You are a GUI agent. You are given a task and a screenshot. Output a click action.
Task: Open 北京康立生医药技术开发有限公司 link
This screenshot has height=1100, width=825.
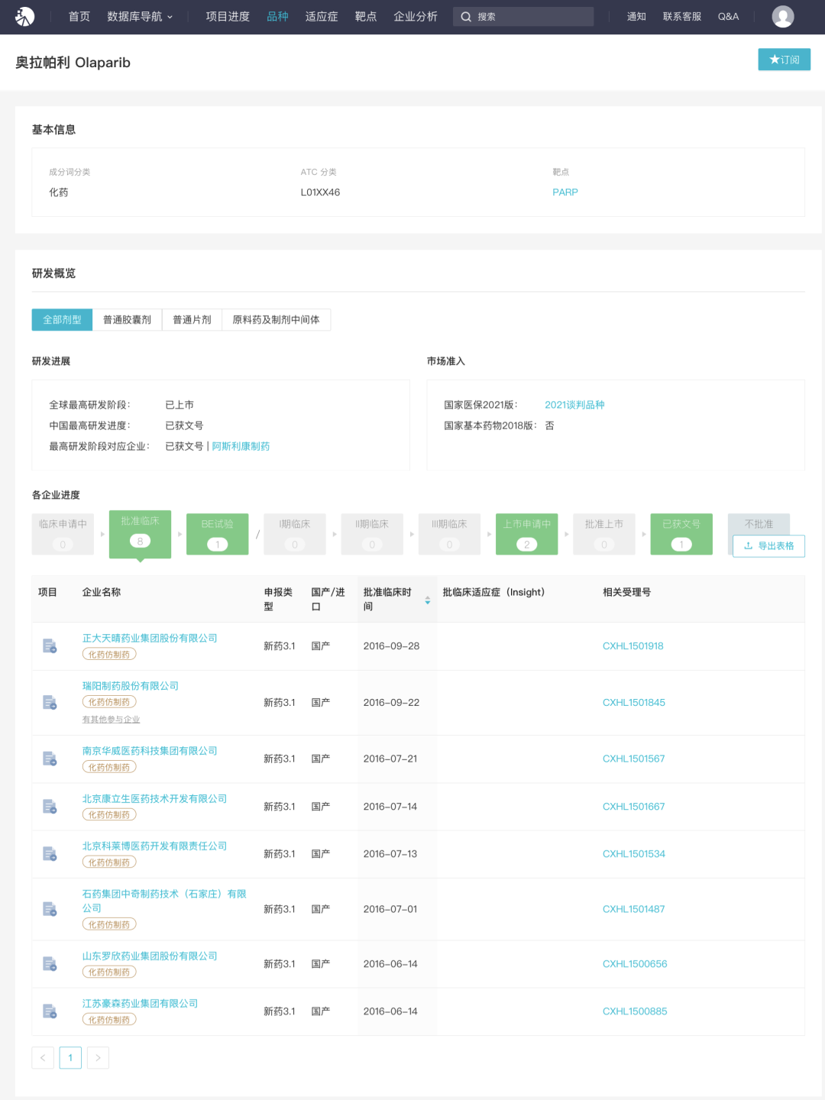coord(154,798)
